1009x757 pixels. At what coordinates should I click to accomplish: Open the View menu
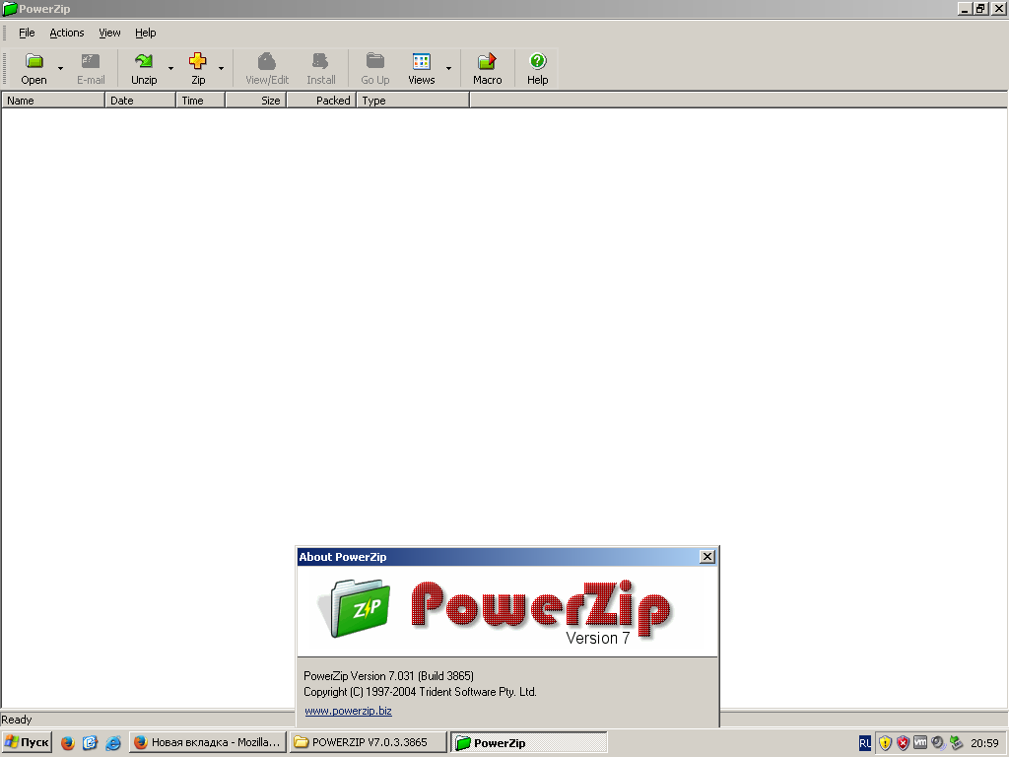[109, 33]
